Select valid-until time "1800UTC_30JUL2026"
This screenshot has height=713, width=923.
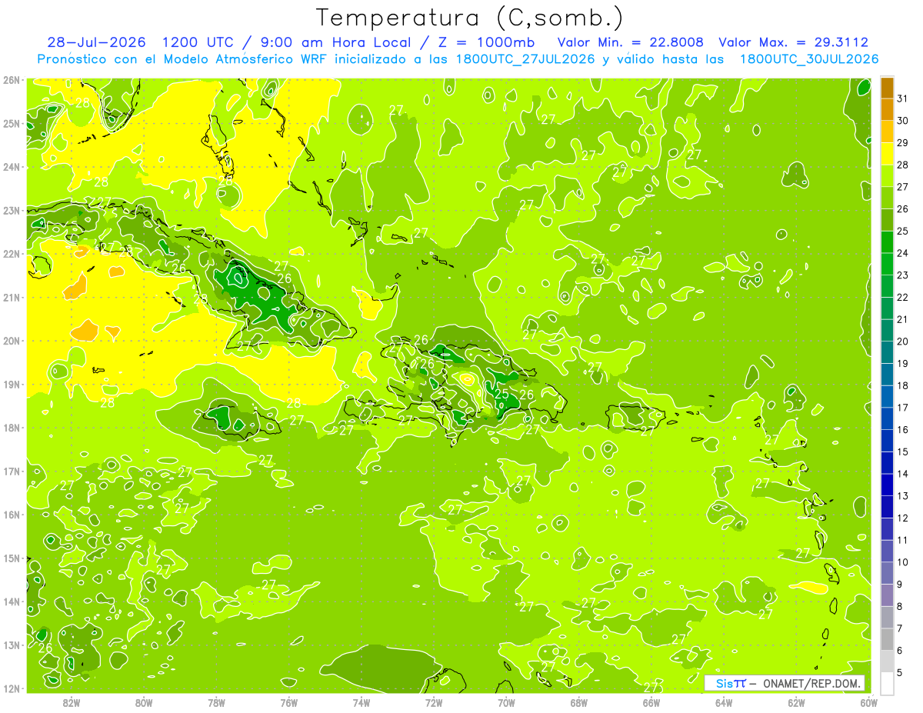809,59
